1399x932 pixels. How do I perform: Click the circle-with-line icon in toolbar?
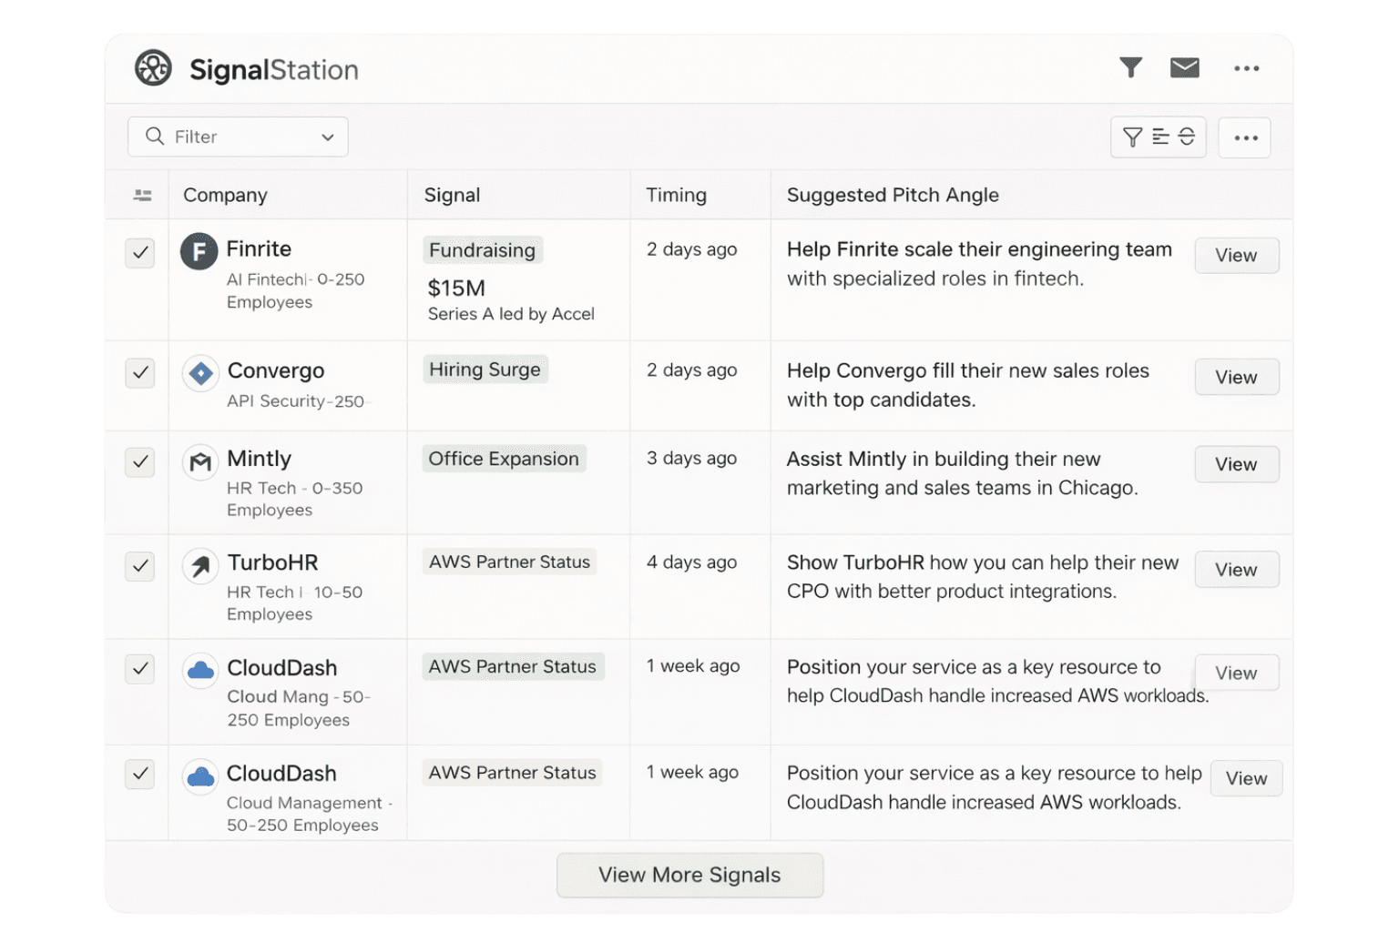[1186, 137]
